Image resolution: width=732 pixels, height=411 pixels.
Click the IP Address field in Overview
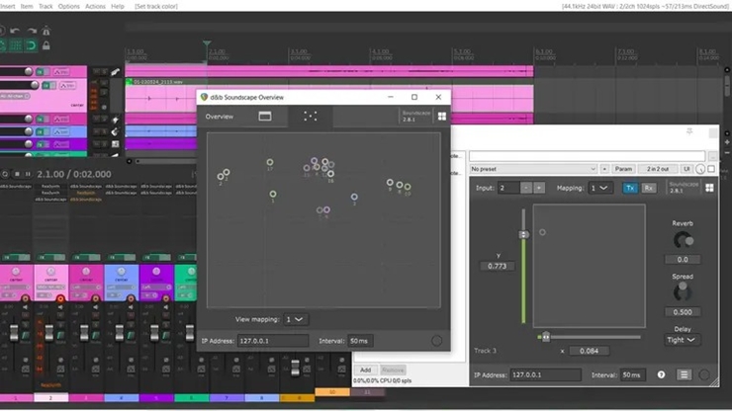point(273,341)
